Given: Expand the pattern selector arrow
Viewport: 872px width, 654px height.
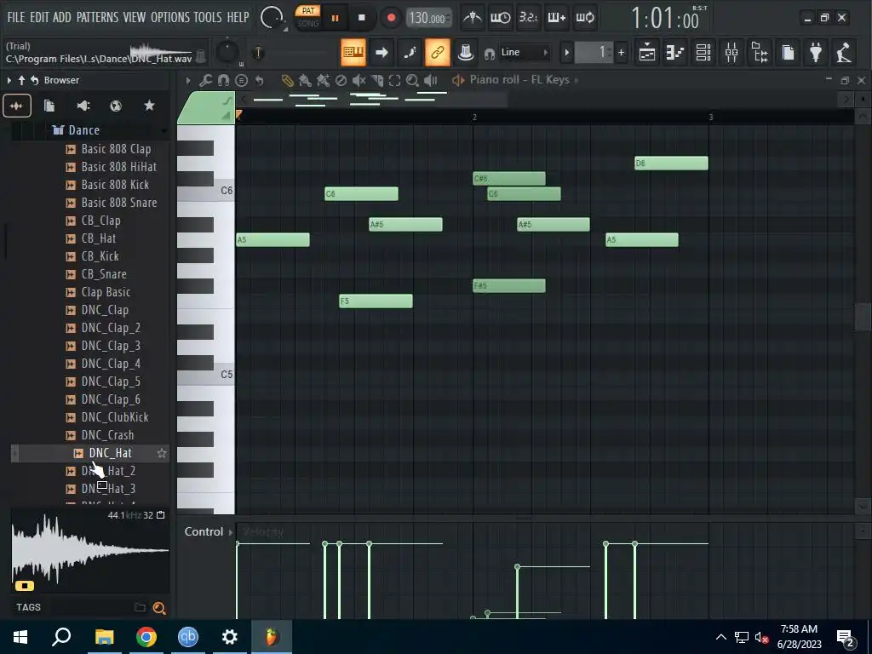Looking at the screenshot, I should [566, 53].
